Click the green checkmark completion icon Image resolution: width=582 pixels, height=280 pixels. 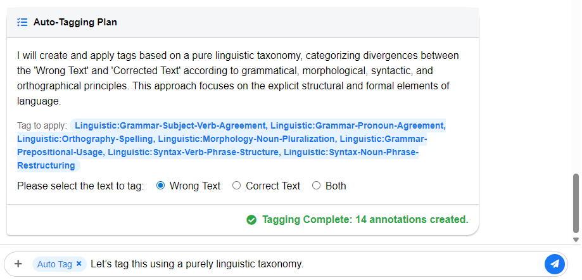pos(251,220)
